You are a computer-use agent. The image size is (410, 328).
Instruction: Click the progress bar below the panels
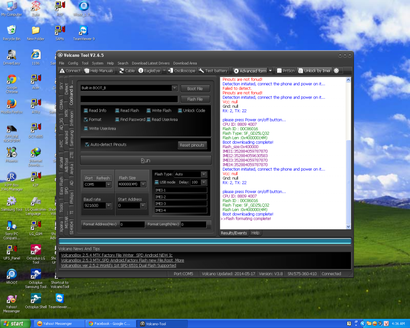(x=205, y=241)
